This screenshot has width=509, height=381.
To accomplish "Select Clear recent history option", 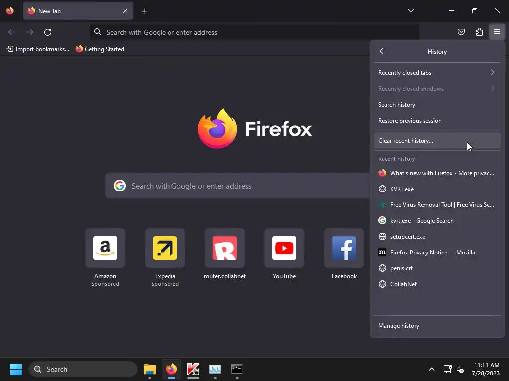I will (437, 140).
